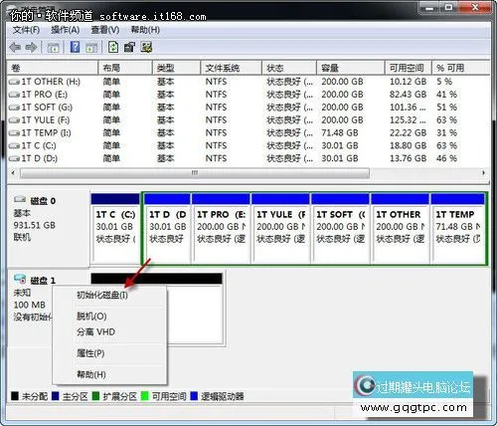497x426 pixels.
Task: Click the 5 % available cell
Action: (444, 82)
